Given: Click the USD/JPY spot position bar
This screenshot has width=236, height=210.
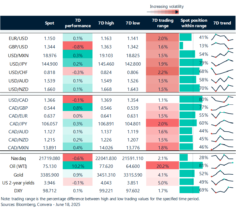Looking at the screenshot, I should [191, 63].
